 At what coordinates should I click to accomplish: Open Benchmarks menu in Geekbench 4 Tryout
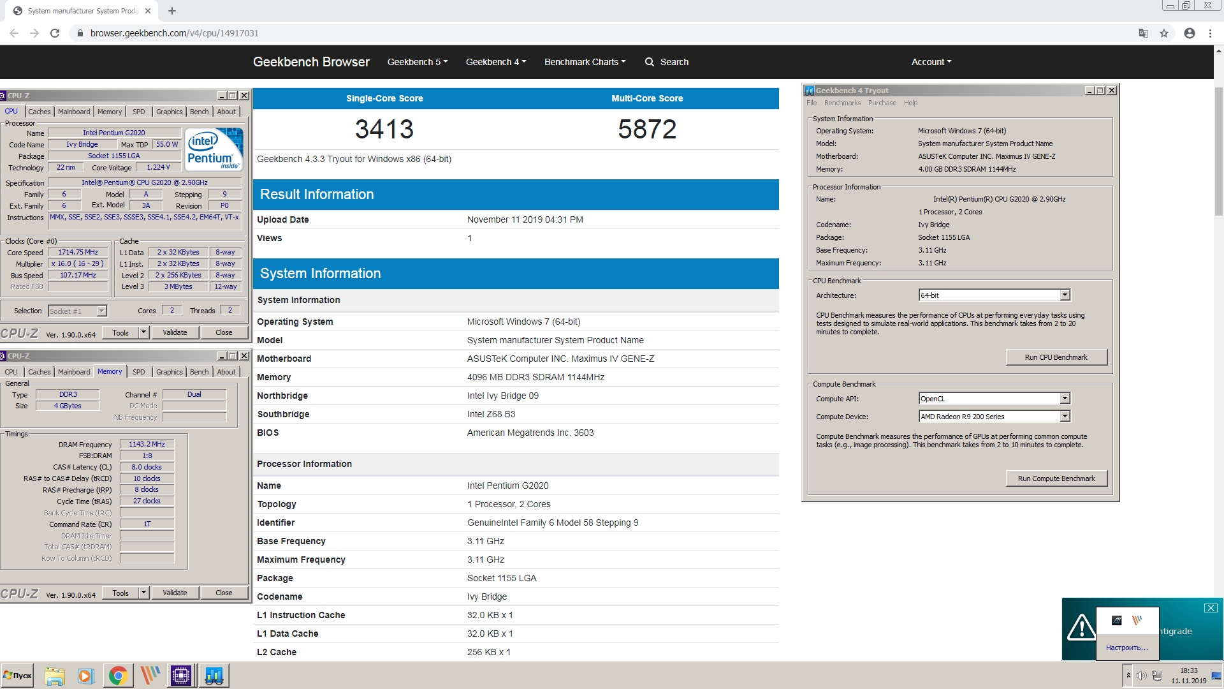(842, 103)
